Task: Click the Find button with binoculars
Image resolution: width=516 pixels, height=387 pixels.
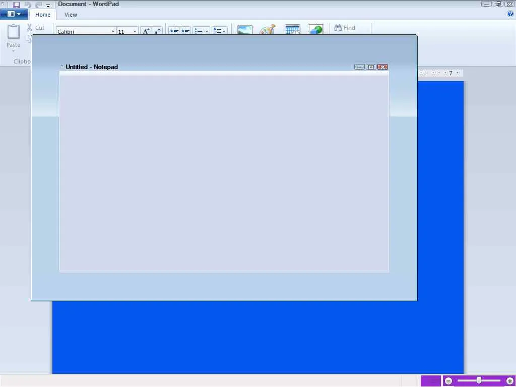Action: [345, 28]
